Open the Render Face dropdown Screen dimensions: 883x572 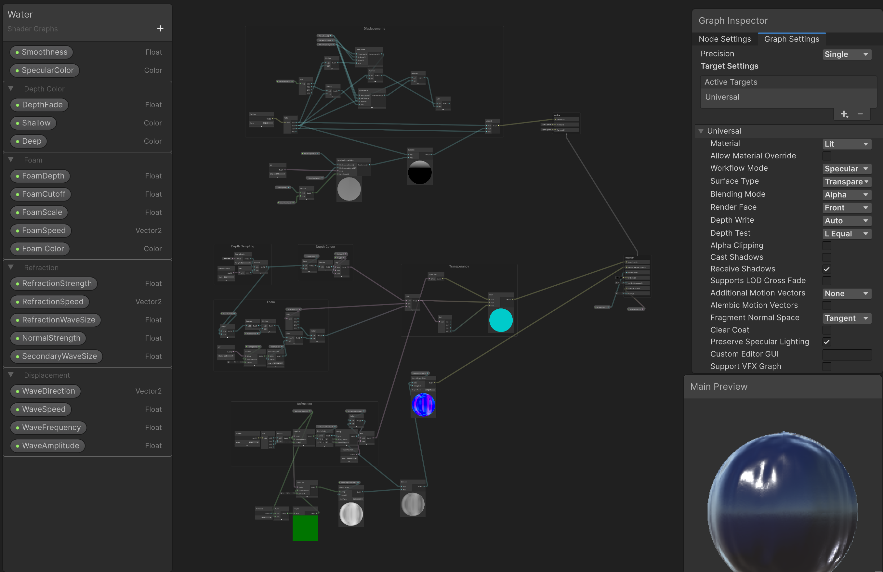847,208
